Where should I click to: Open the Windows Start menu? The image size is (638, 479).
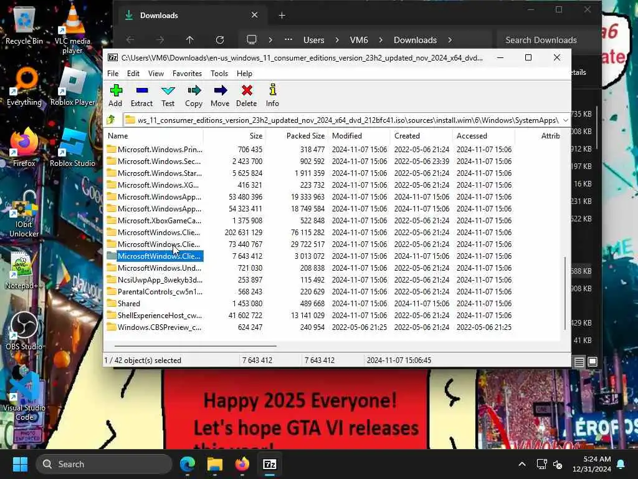pos(20,464)
